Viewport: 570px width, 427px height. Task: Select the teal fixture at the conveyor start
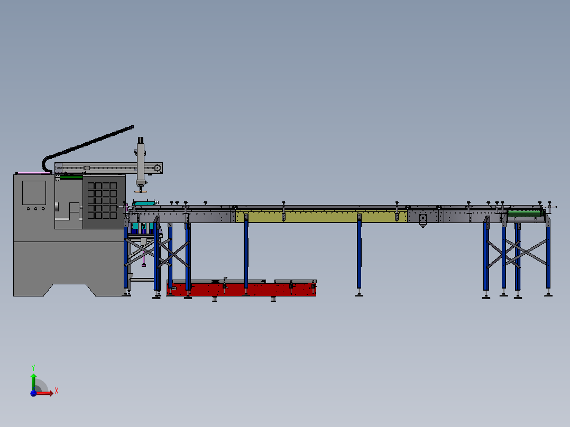[144, 203]
